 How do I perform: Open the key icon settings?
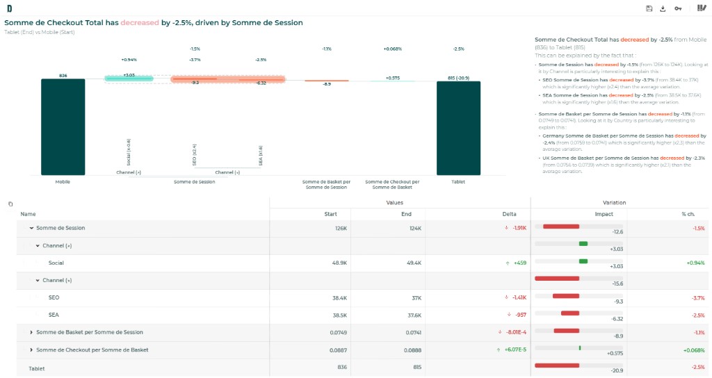(678, 8)
